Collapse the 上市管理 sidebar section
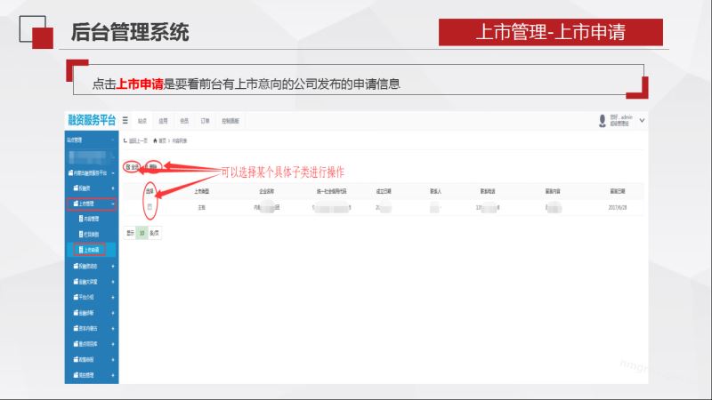The height and width of the screenshot is (400, 712). pos(113,204)
